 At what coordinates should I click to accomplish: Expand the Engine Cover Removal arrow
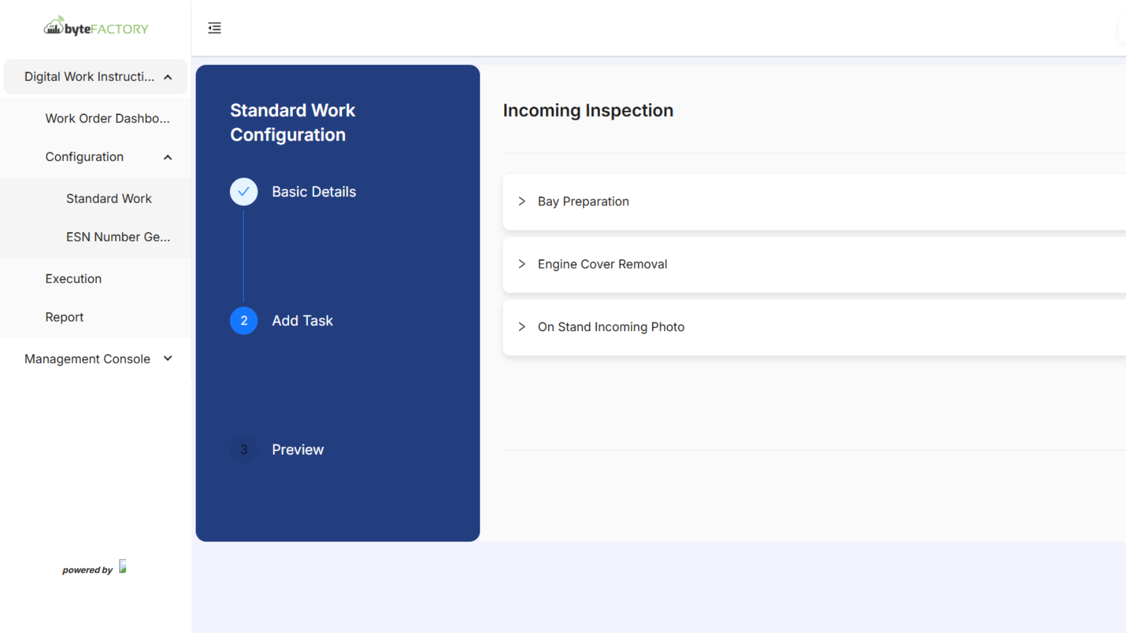522,264
